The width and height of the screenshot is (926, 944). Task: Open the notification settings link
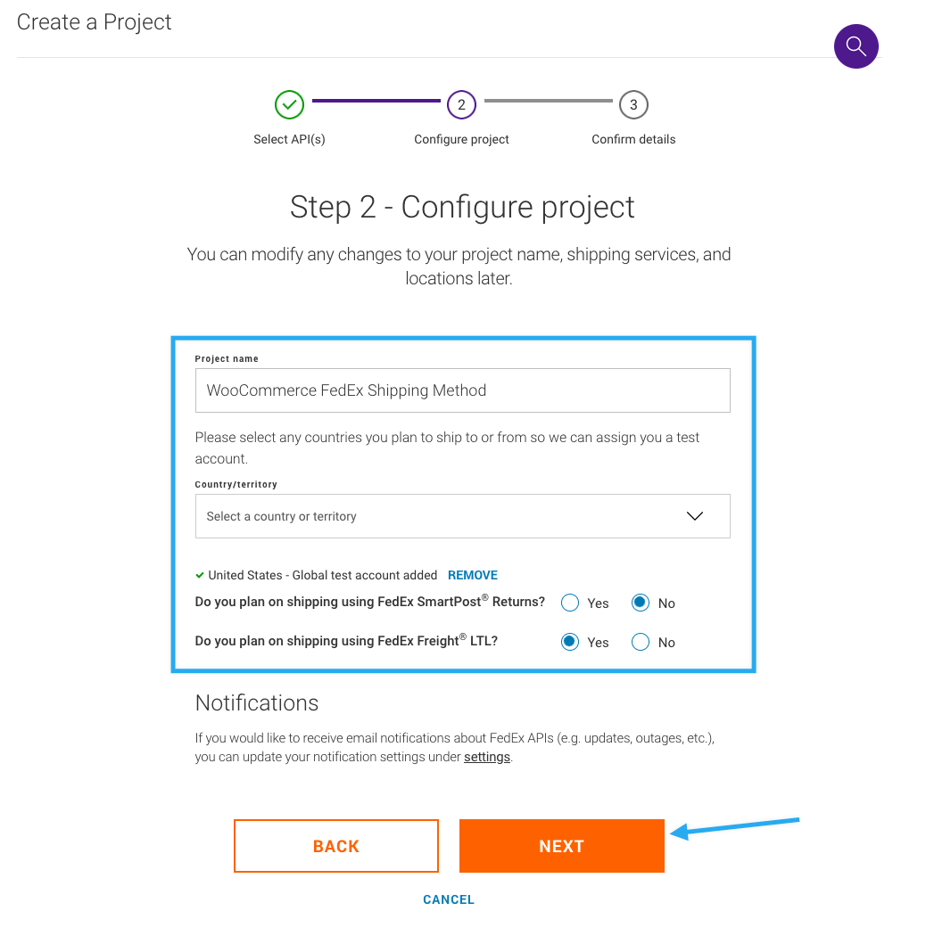pyautogui.click(x=486, y=757)
